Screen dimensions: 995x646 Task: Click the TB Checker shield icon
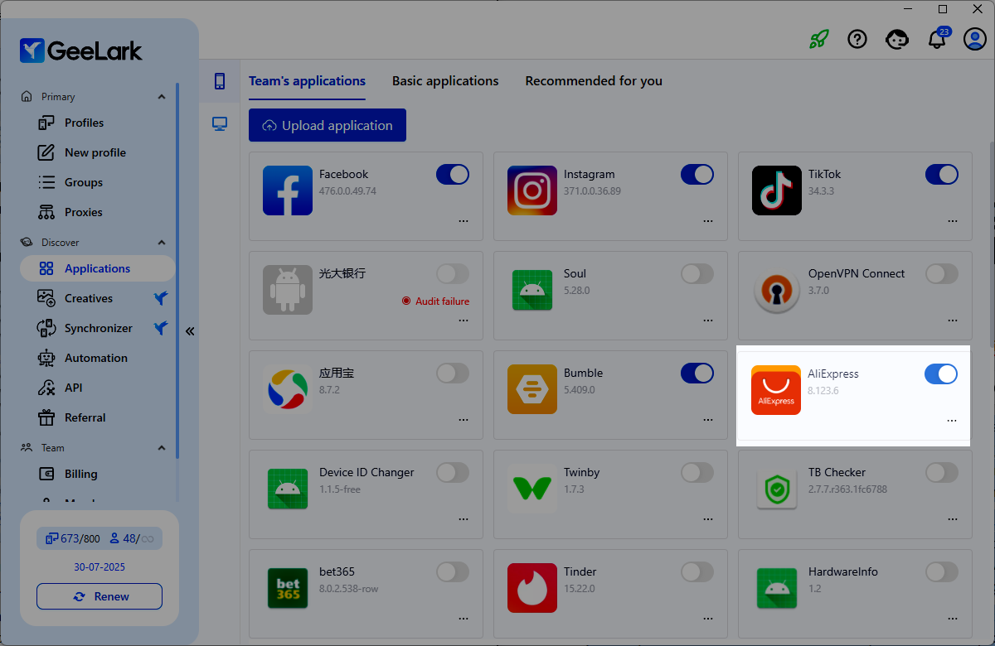pyautogui.click(x=777, y=489)
